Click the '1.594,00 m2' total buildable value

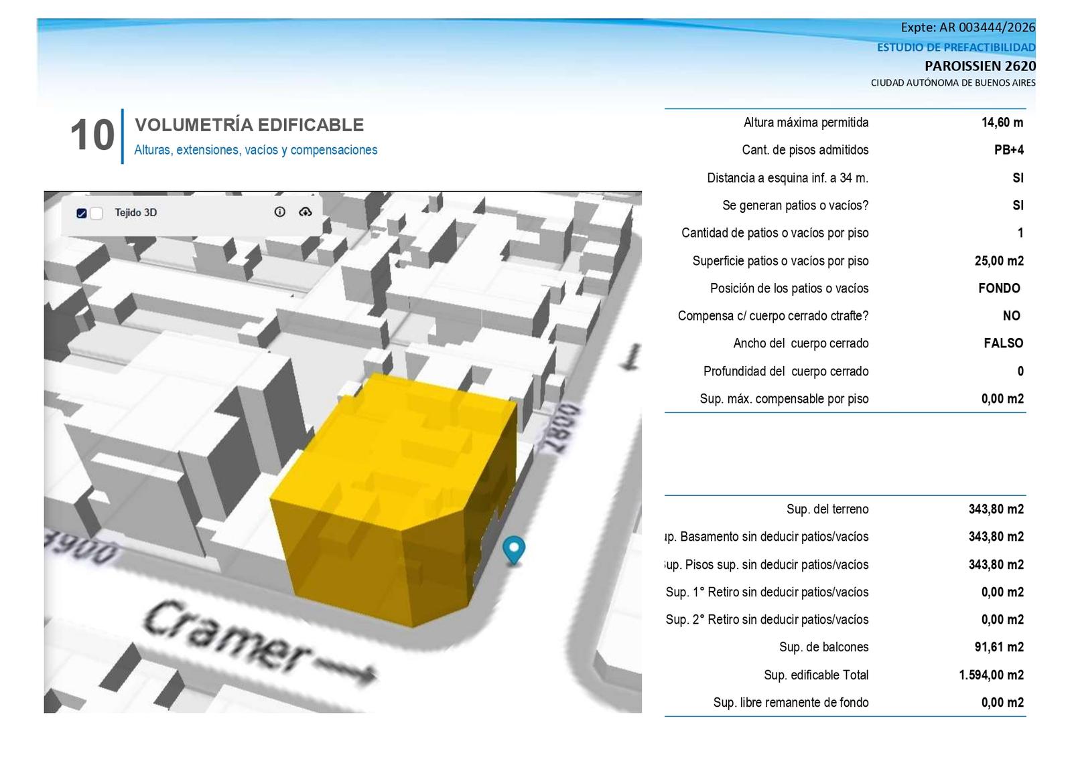coord(992,675)
